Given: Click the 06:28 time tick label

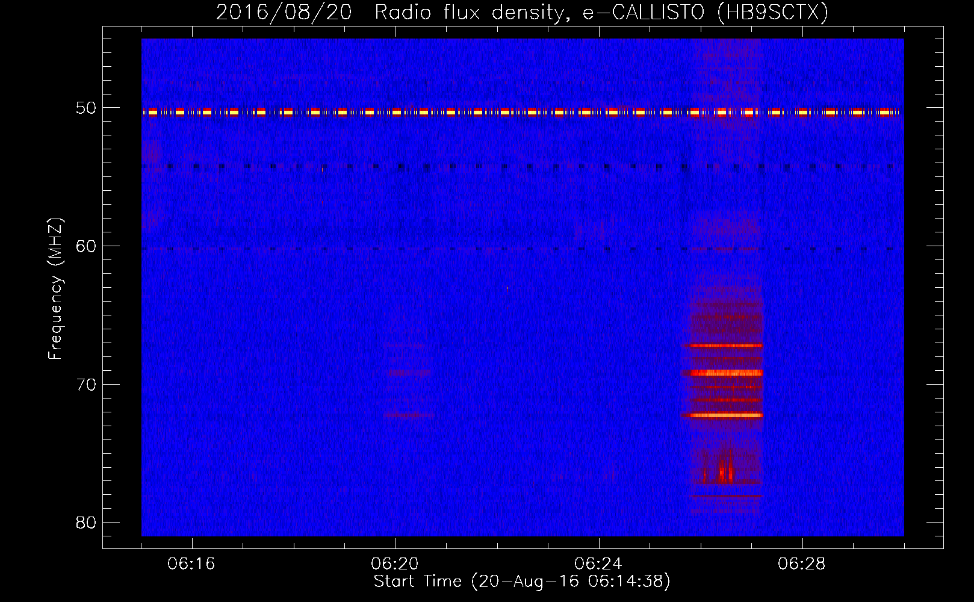Looking at the screenshot, I should (x=802, y=564).
